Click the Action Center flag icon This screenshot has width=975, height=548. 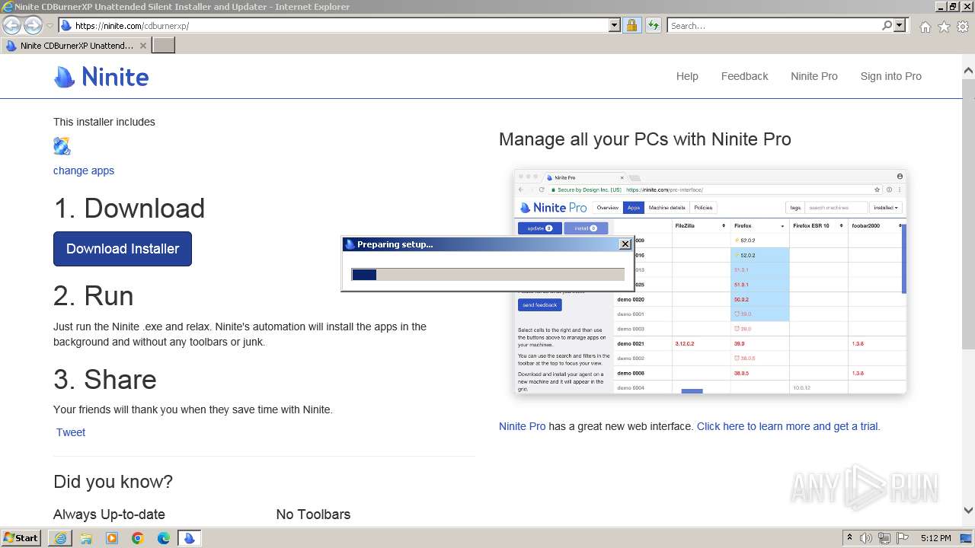coord(903,538)
